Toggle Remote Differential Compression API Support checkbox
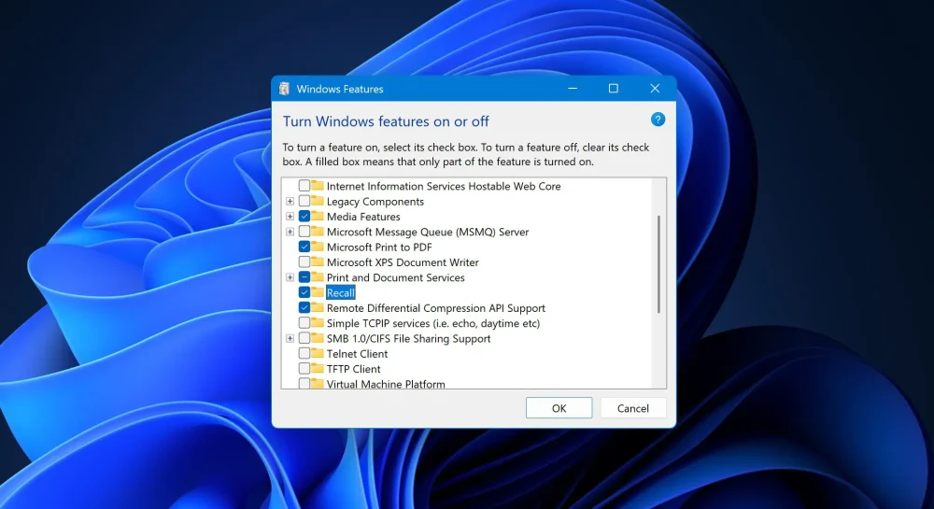 pyautogui.click(x=304, y=308)
